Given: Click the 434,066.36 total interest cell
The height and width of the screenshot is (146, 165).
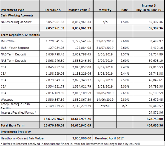Looking at the screenshot, I should coord(154,125).
